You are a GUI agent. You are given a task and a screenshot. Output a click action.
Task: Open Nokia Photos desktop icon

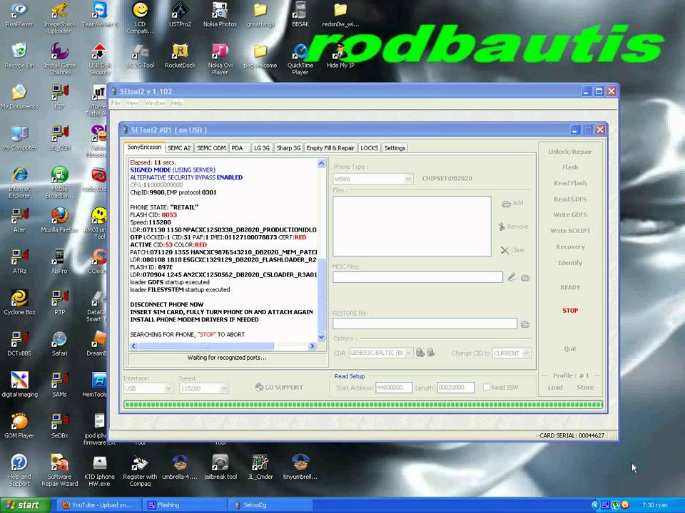[220, 14]
